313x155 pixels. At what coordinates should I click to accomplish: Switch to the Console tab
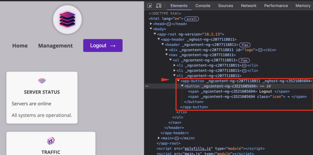coord(203,5)
